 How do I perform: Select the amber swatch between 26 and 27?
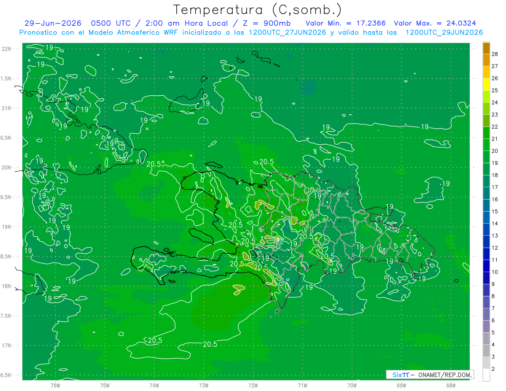point(486,72)
